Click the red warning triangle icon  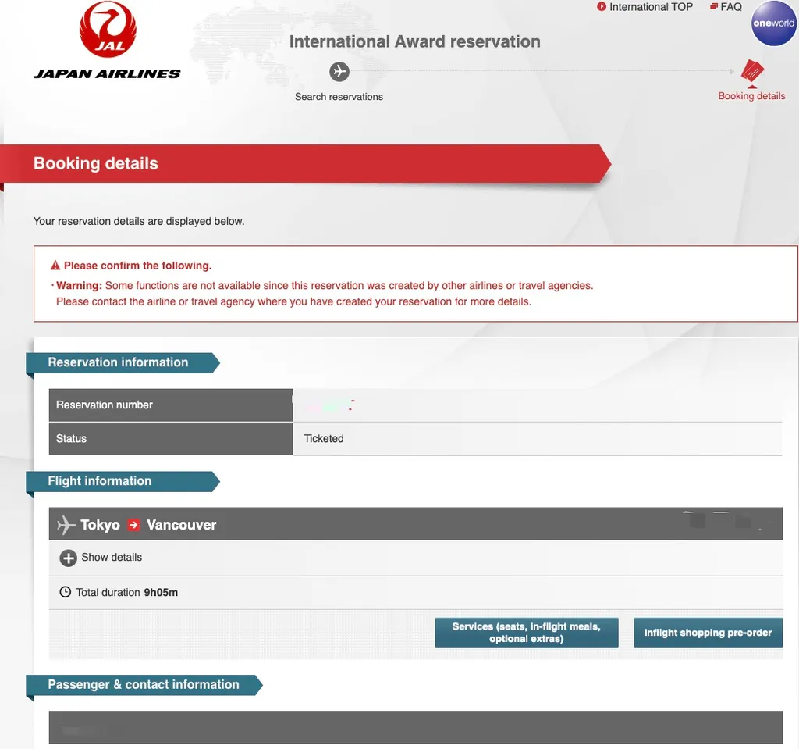point(55,266)
